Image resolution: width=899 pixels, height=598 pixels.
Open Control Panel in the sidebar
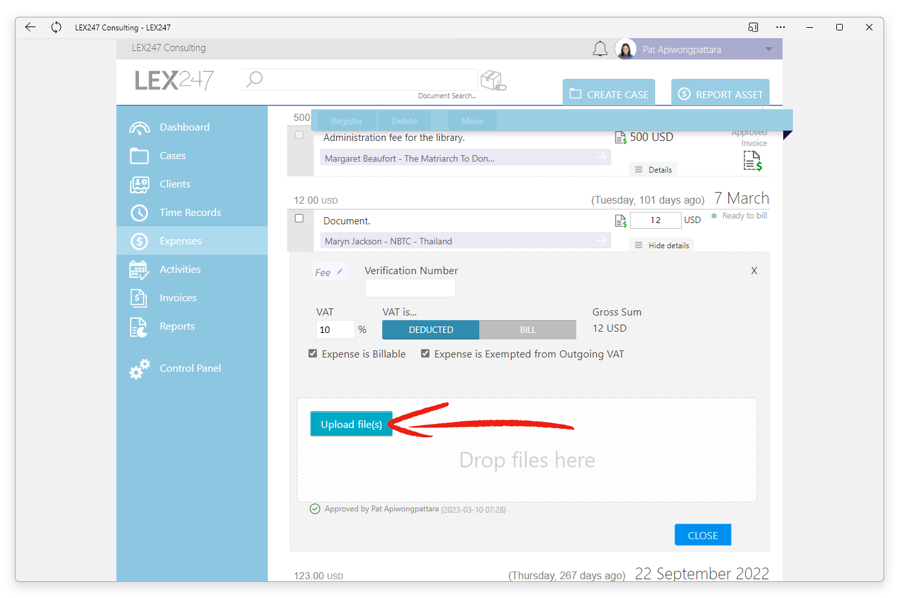[x=192, y=368]
